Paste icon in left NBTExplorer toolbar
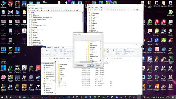This screenshot has height=99, width=176. (42, 10)
